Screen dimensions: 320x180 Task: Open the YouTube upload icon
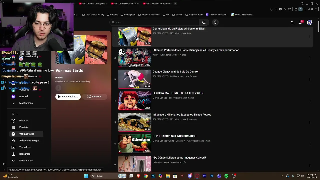(x=292, y=22)
